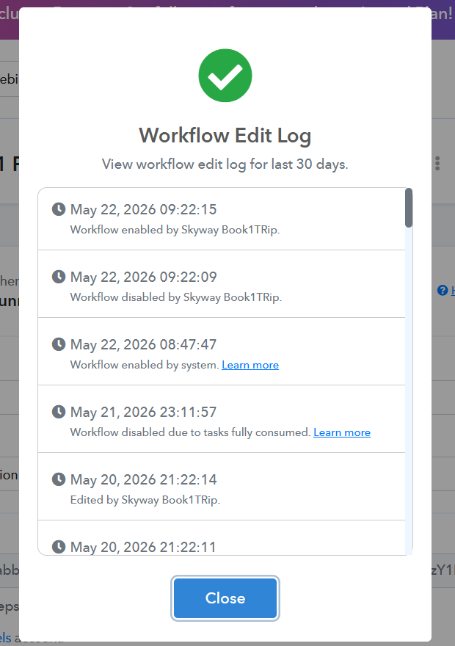Click clock icon beside May 21, 2026 23:11:57

click(x=59, y=412)
